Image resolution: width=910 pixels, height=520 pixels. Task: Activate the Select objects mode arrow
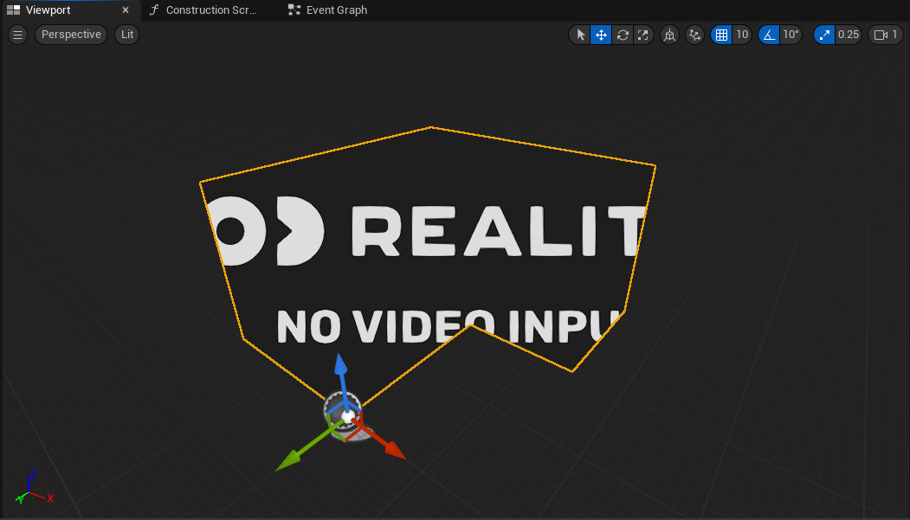581,35
